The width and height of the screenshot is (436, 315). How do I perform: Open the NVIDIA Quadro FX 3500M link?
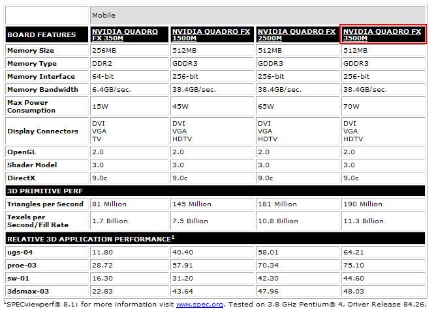(382, 35)
